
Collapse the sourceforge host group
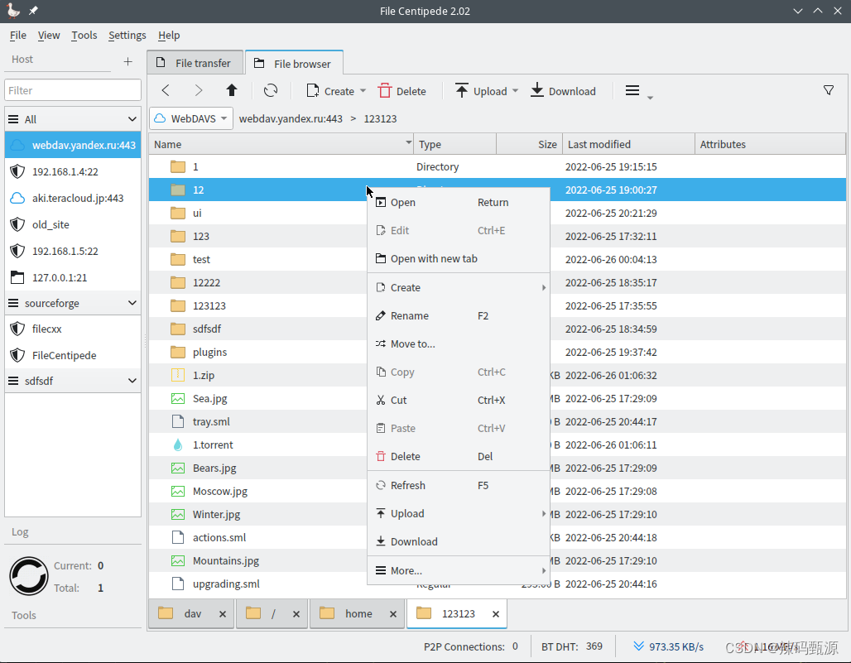(132, 303)
